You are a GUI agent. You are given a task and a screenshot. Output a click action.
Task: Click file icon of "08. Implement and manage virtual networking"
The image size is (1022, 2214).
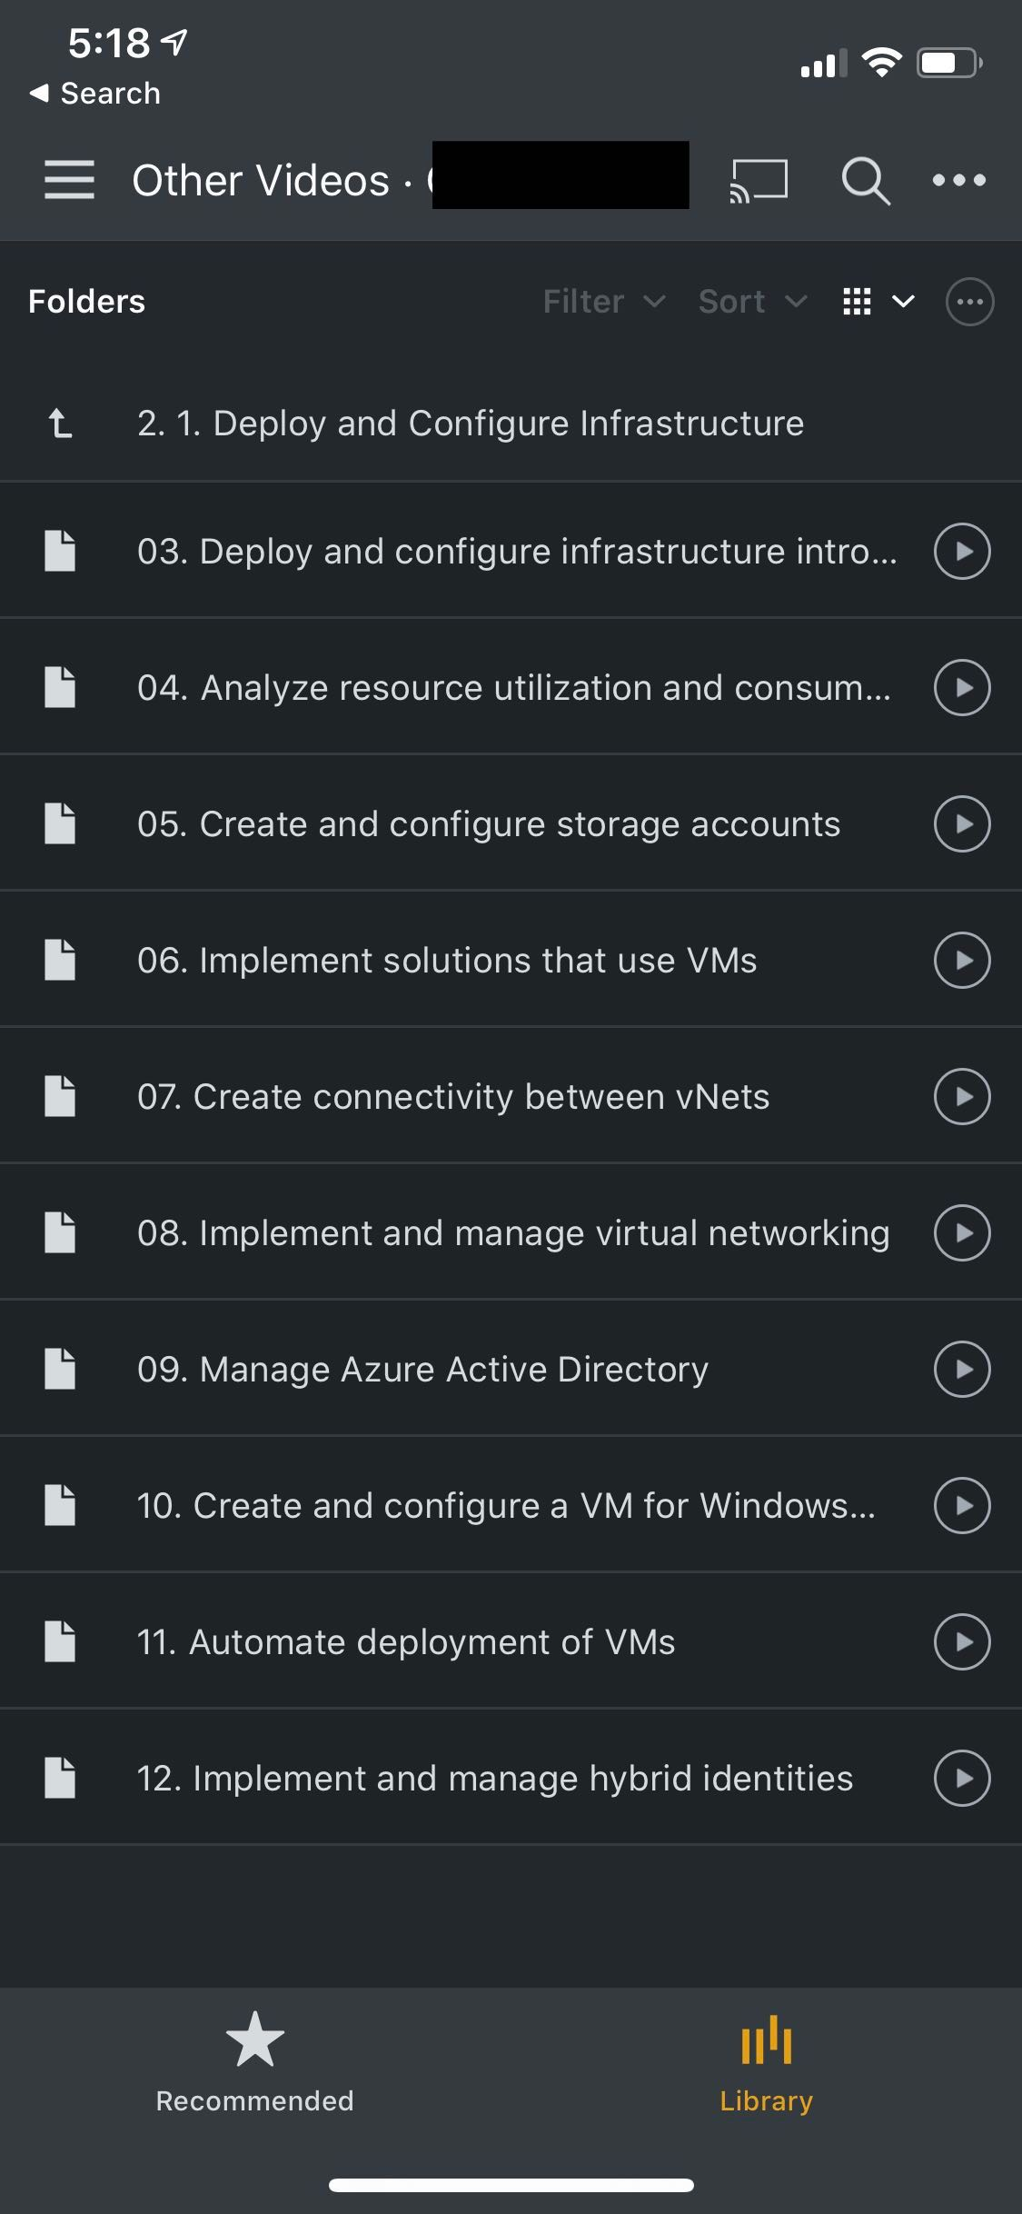click(x=60, y=1232)
